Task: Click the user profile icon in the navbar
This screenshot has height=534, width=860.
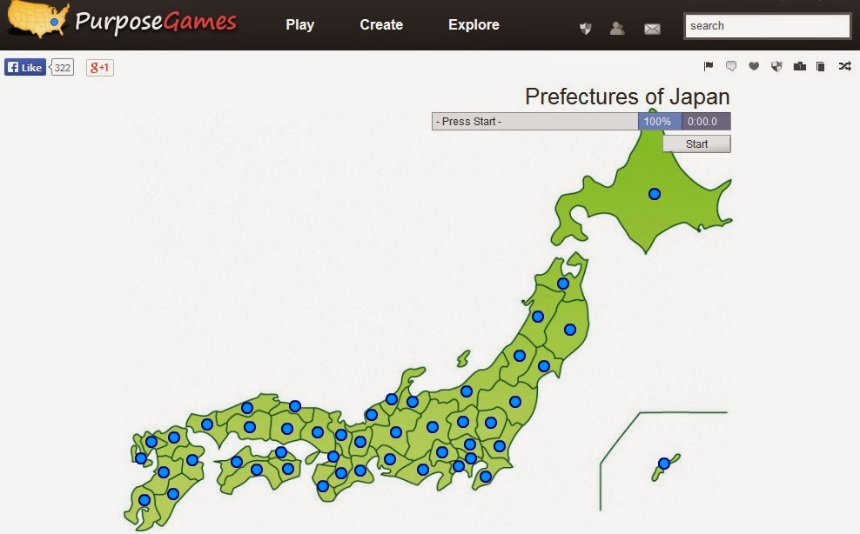Action: coord(618,28)
